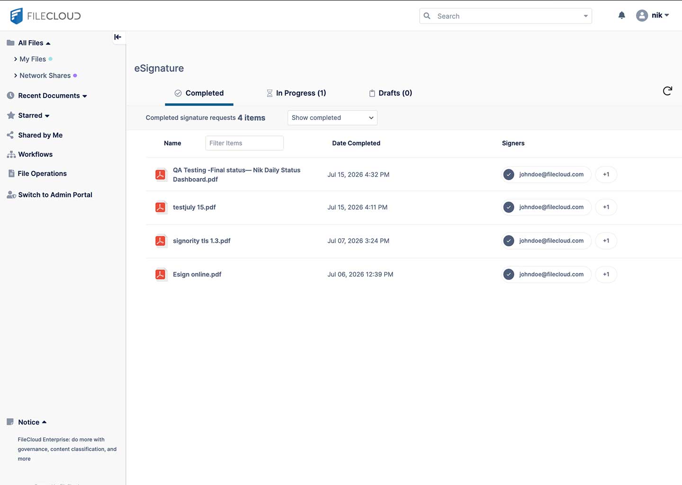Image resolution: width=682 pixels, height=485 pixels.
Task: Click signer checkmark in signority tls row
Action: 509,241
